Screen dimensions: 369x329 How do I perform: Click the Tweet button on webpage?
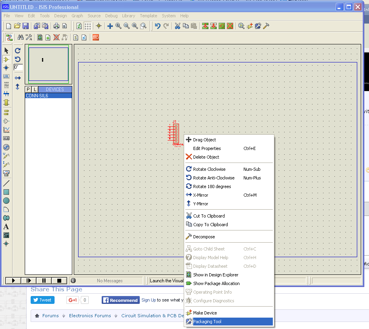point(43,300)
